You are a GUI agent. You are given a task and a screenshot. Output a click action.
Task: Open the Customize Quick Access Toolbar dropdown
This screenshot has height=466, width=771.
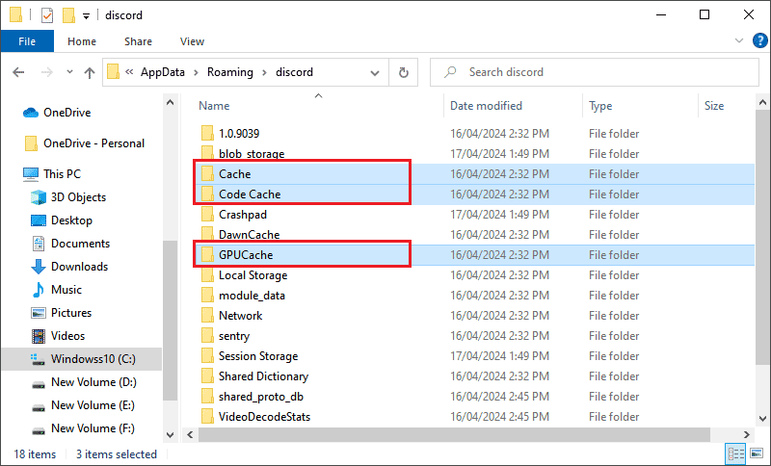pyautogui.click(x=86, y=16)
